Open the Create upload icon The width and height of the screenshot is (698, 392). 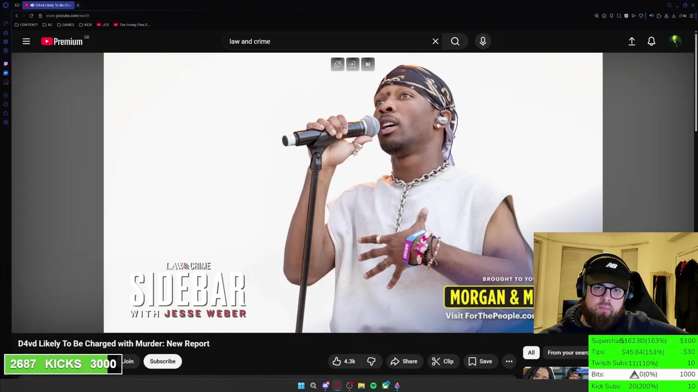631,41
